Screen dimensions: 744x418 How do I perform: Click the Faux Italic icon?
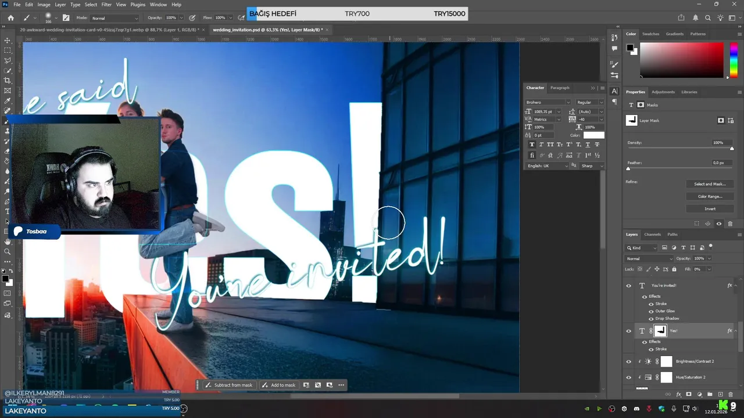(x=541, y=145)
